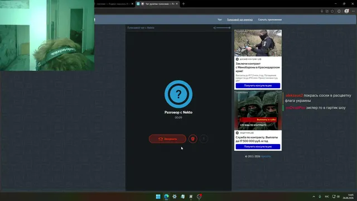The image size is (357, 201).
Task: Open the Скачать приложение link
Action: pos(270,20)
